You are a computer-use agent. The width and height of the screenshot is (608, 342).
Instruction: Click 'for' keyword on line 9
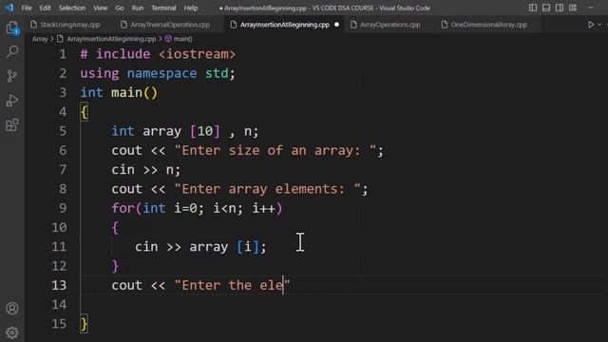point(123,209)
